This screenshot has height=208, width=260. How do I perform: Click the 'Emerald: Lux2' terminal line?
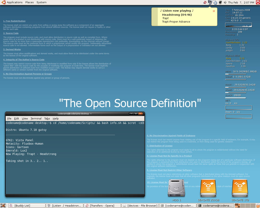click(16, 151)
